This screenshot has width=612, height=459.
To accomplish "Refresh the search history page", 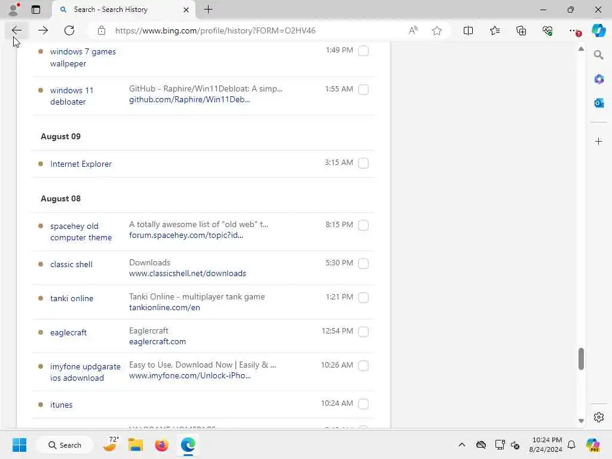I will tap(69, 30).
